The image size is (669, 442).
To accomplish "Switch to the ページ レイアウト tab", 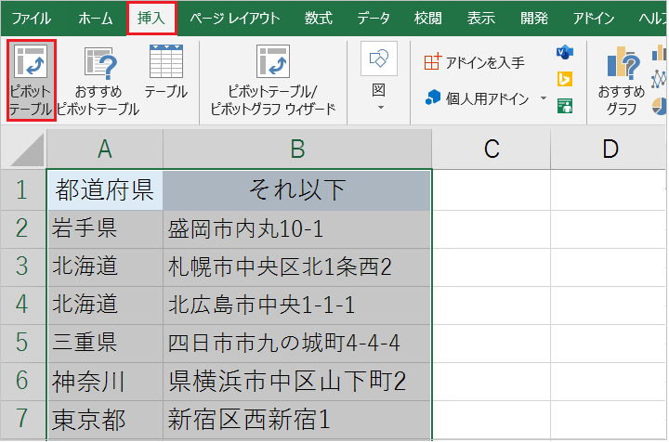I will (235, 19).
